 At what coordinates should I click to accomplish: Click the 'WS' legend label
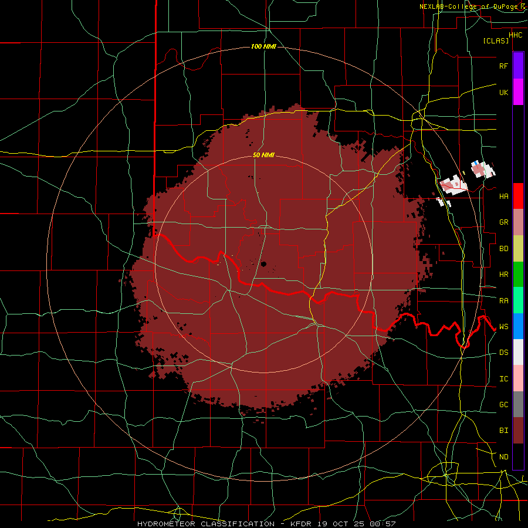point(503,326)
